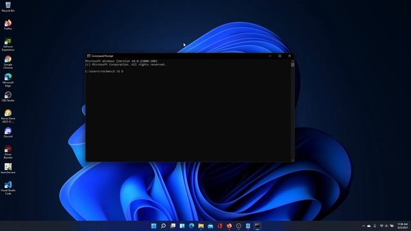Click the Command Prompt title bar icon
This screenshot has width=411, height=231.
click(x=89, y=56)
